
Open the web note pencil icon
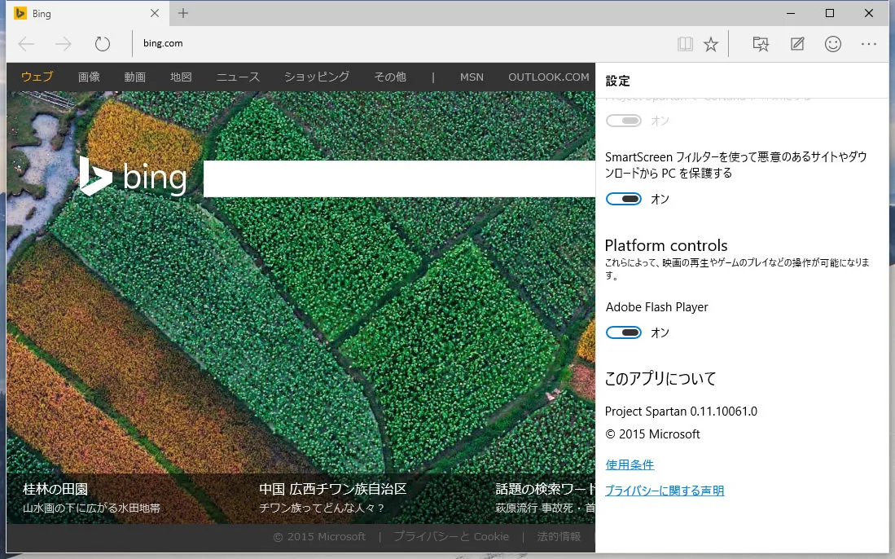[x=797, y=44]
